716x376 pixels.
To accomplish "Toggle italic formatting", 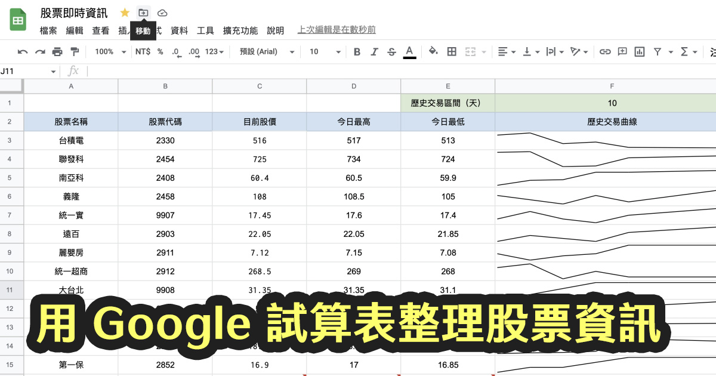I will point(374,52).
